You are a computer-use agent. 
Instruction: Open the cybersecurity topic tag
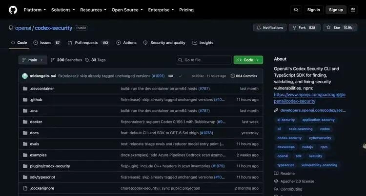[x=320, y=138]
